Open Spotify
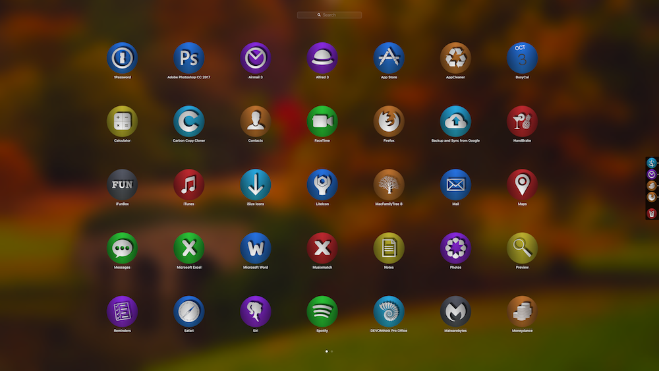 [x=322, y=312]
